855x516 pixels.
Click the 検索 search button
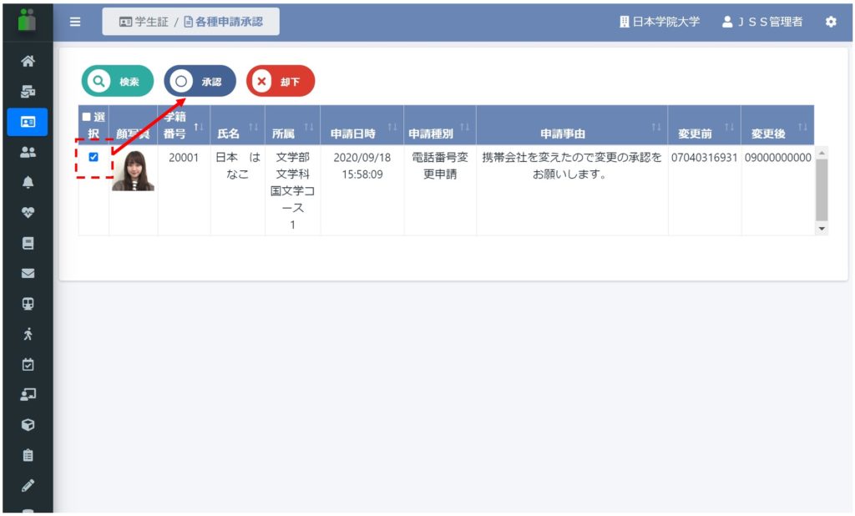coord(117,81)
